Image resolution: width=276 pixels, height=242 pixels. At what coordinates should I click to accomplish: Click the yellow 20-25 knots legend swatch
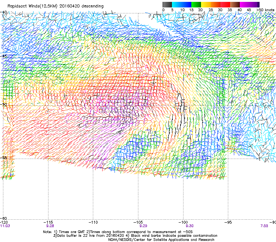(x=206, y=4)
